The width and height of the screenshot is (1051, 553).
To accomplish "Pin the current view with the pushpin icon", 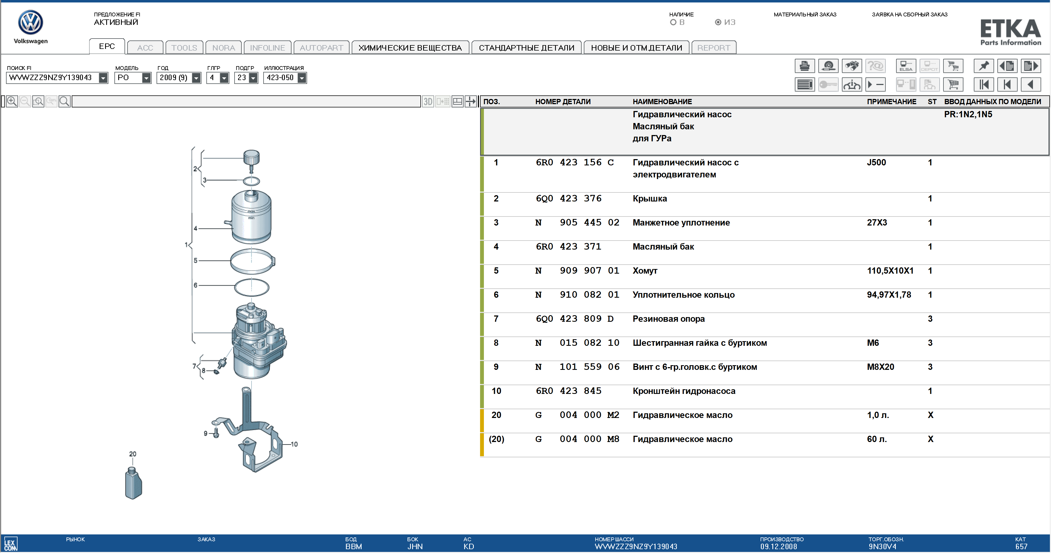I will coord(983,66).
